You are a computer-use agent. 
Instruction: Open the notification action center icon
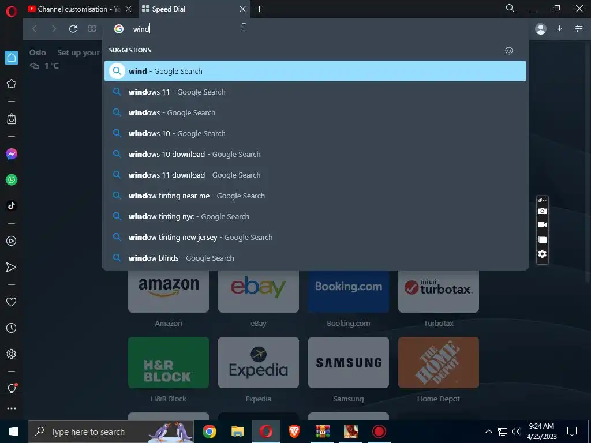[x=572, y=431]
